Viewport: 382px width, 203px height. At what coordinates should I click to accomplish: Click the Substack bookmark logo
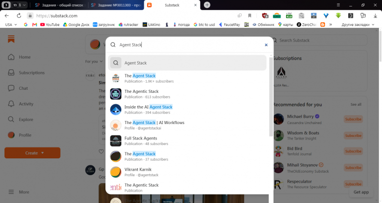point(11,39)
